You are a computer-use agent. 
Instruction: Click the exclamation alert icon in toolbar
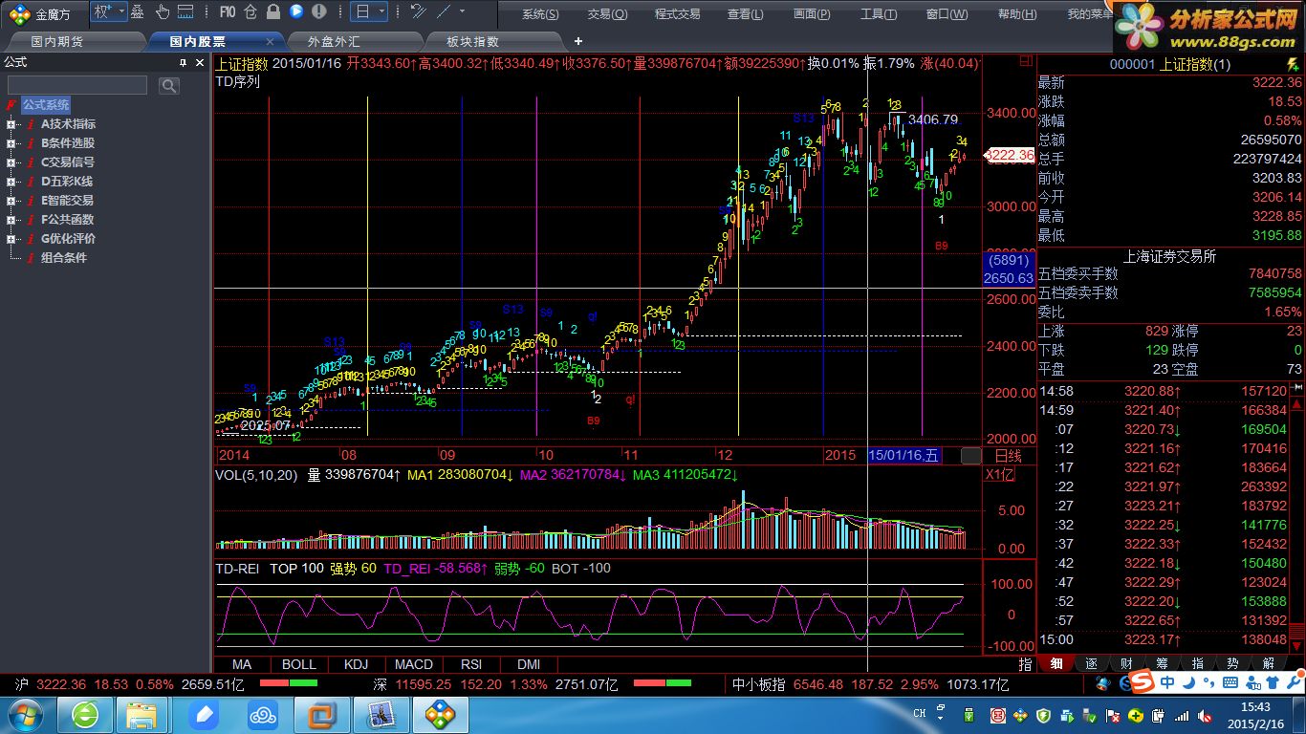click(318, 12)
